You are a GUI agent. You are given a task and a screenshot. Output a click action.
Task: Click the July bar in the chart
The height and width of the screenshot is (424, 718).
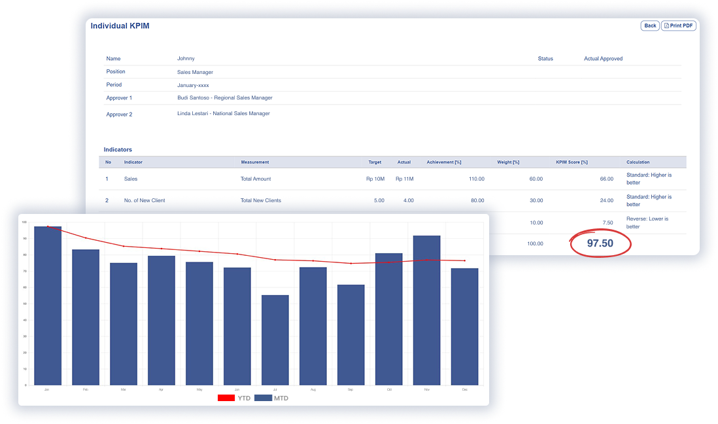[x=275, y=340]
